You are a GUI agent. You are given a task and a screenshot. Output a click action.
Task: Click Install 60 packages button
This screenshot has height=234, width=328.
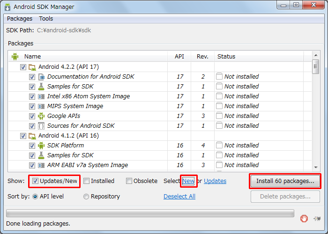[285, 181]
